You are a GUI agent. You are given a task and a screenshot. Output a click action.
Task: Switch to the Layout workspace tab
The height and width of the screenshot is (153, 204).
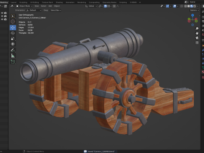click(14, 2)
